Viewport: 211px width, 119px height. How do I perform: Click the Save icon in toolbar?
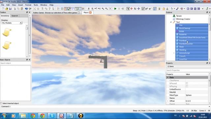click(10, 9)
